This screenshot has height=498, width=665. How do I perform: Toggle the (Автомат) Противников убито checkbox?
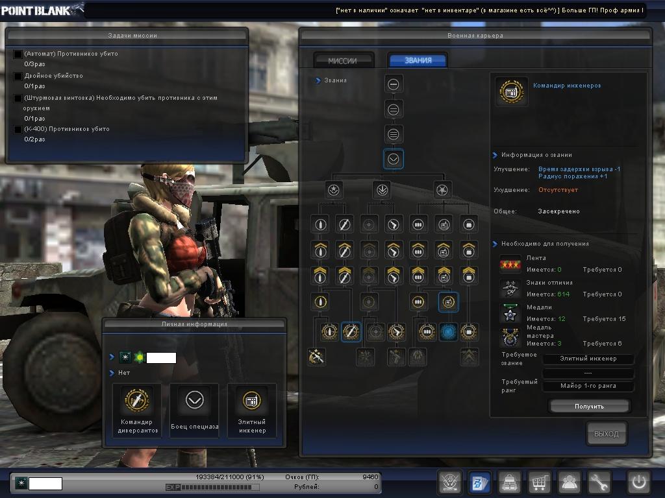click(x=18, y=54)
